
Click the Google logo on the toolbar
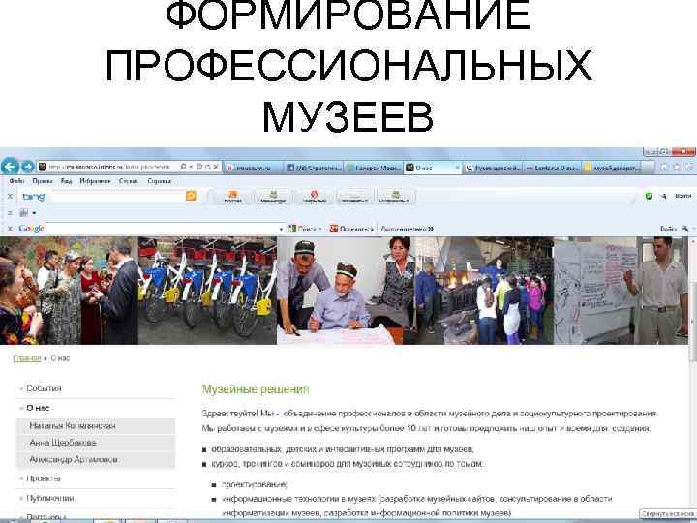pos(31,229)
